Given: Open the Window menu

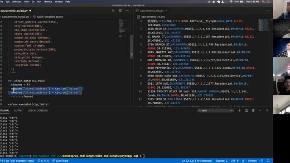Looking at the screenshot, I should coord(58,2).
